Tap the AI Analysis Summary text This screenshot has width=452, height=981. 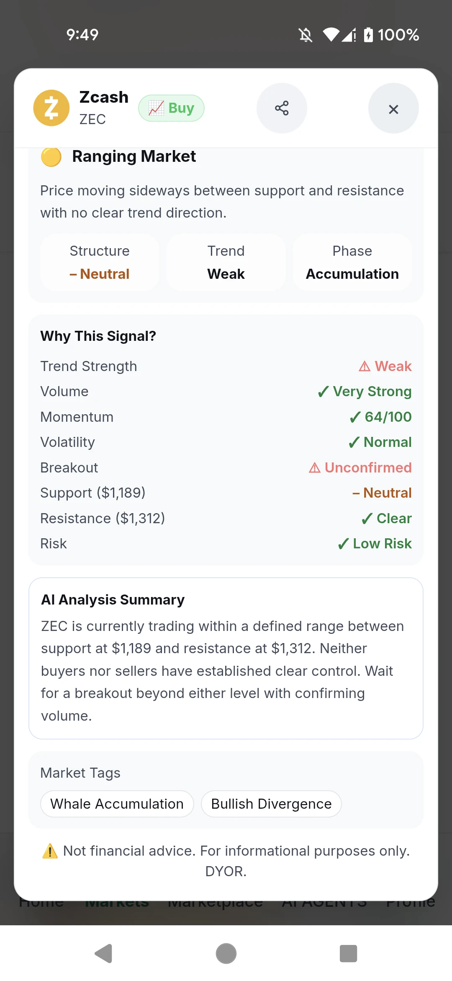(x=223, y=671)
